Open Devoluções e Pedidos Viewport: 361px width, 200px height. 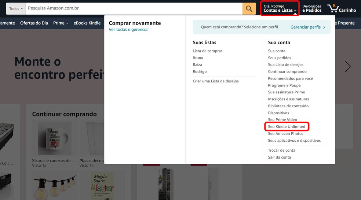click(312, 8)
